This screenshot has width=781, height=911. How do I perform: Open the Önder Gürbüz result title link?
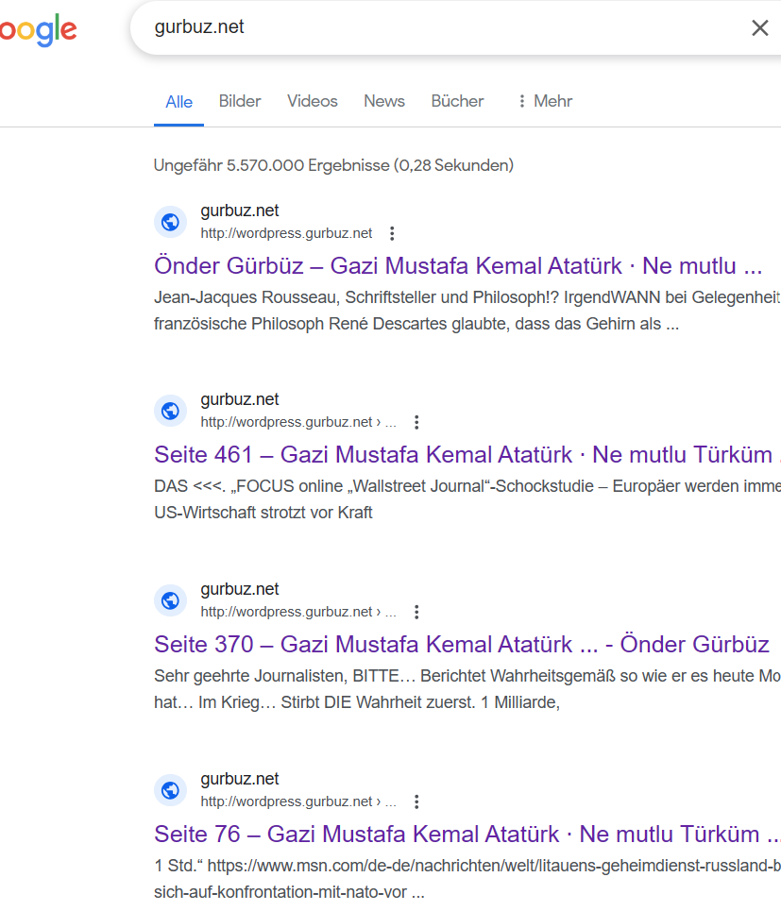tap(458, 265)
